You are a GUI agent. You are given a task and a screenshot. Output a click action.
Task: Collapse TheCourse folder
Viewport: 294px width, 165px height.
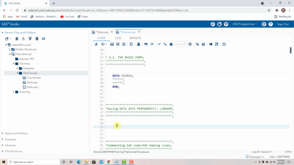click(x=17, y=73)
